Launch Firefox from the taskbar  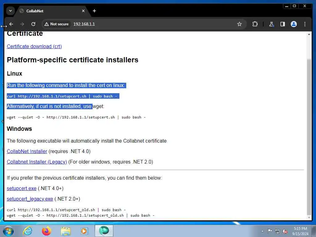pyautogui.click(x=46, y=231)
